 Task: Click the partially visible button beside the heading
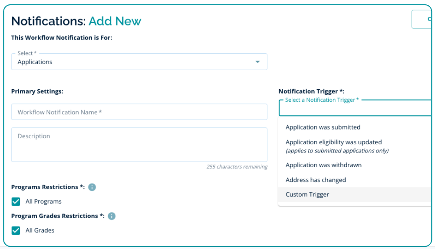[x=423, y=19]
